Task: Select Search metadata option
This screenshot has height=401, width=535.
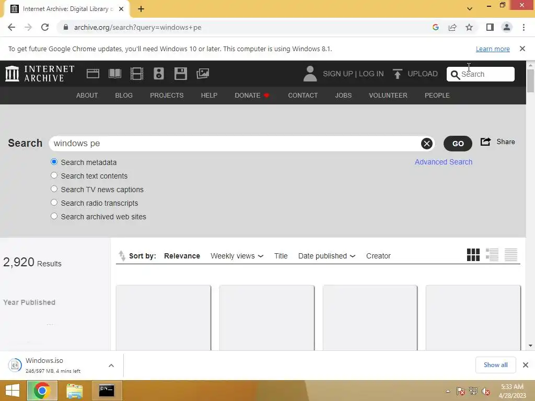Action: pos(54,162)
